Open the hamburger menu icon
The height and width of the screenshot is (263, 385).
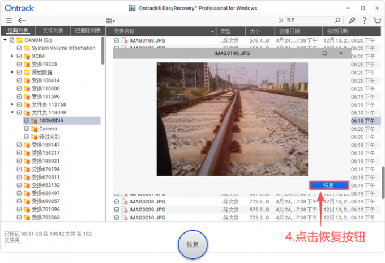8,20
